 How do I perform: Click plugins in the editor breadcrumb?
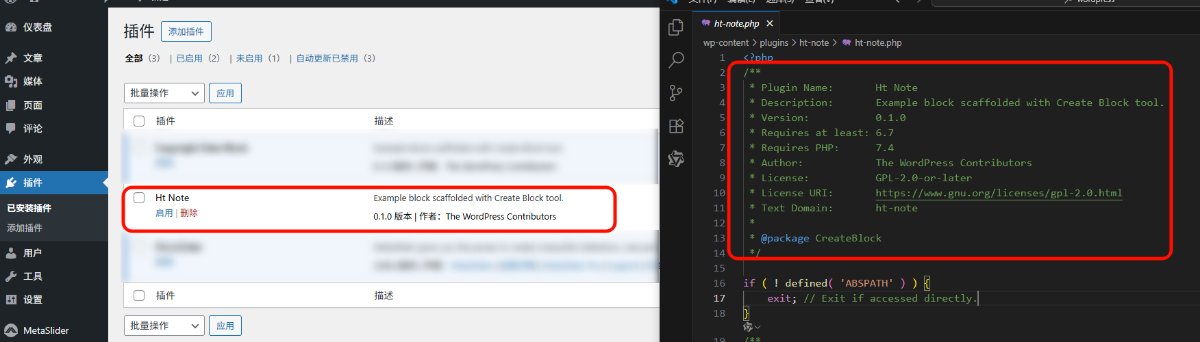point(774,42)
